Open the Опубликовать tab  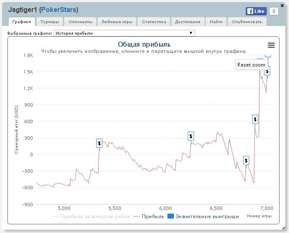pos(247,21)
